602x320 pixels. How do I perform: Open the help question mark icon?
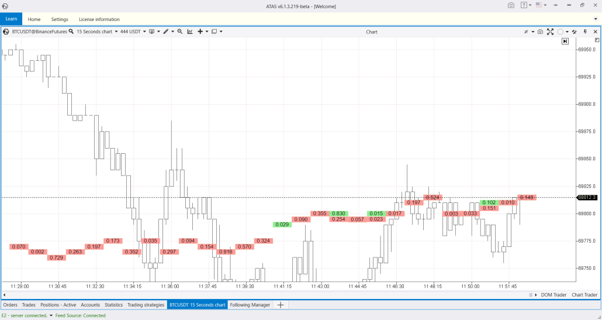[x=524, y=5]
